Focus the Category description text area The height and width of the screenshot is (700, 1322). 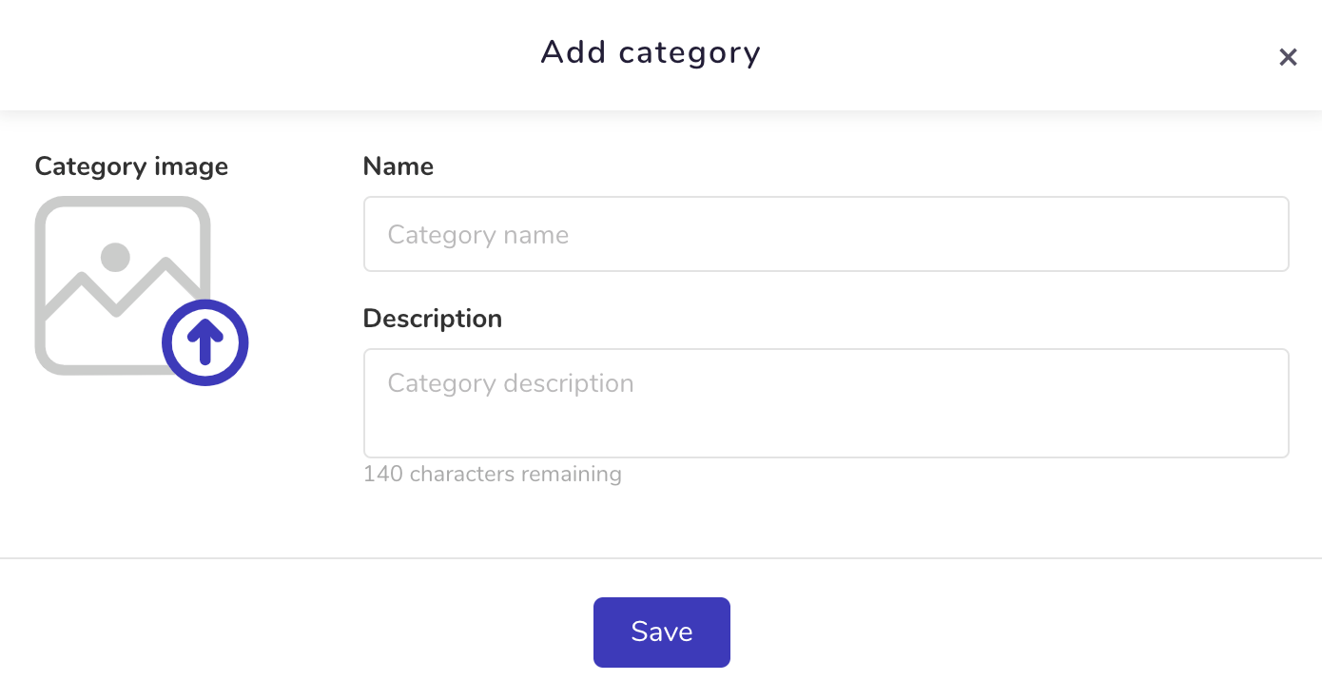coord(826,403)
